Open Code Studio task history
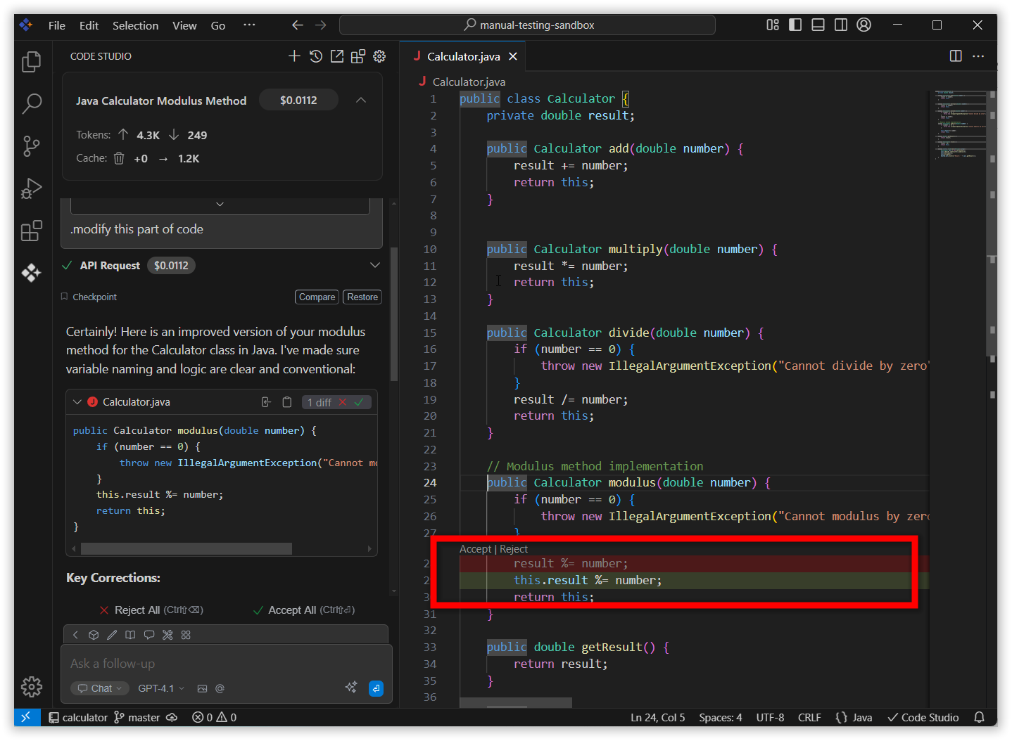 pyautogui.click(x=316, y=56)
